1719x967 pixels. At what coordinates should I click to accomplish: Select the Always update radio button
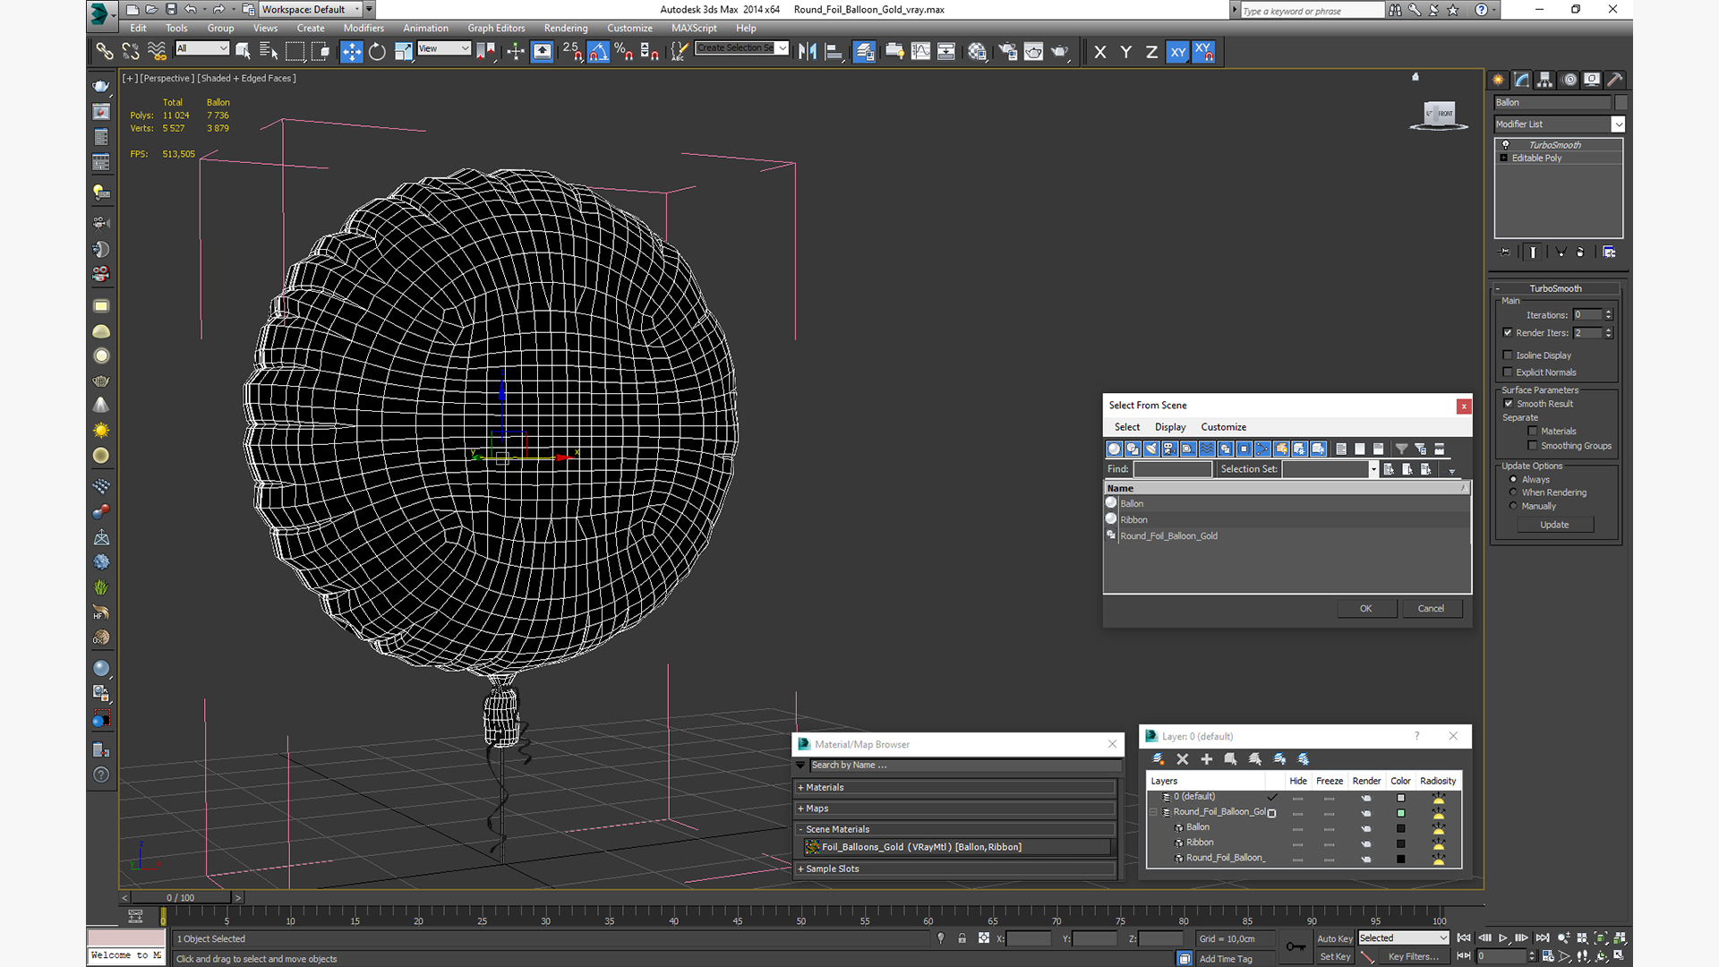[x=1514, y=480]
